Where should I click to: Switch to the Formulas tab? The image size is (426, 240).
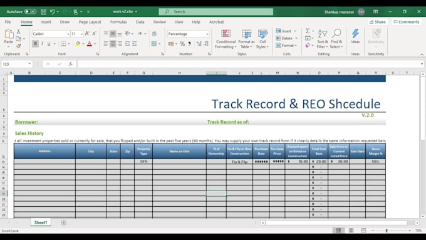pyautogui.click(x=118, y=22)
